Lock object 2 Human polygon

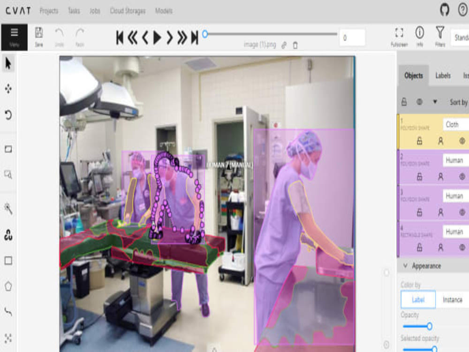(x=420, y=176)
